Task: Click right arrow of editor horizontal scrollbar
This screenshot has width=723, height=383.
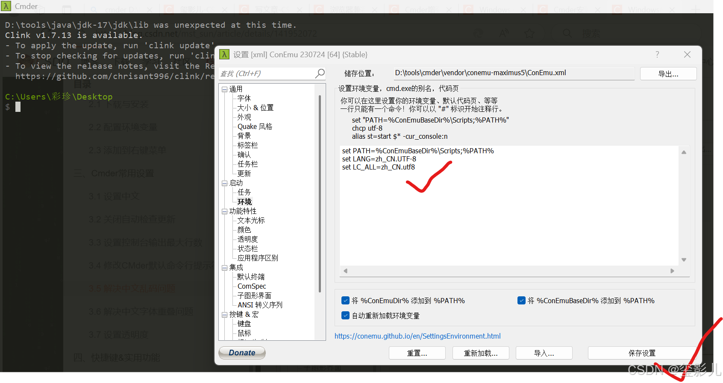Action: point(672,271)
